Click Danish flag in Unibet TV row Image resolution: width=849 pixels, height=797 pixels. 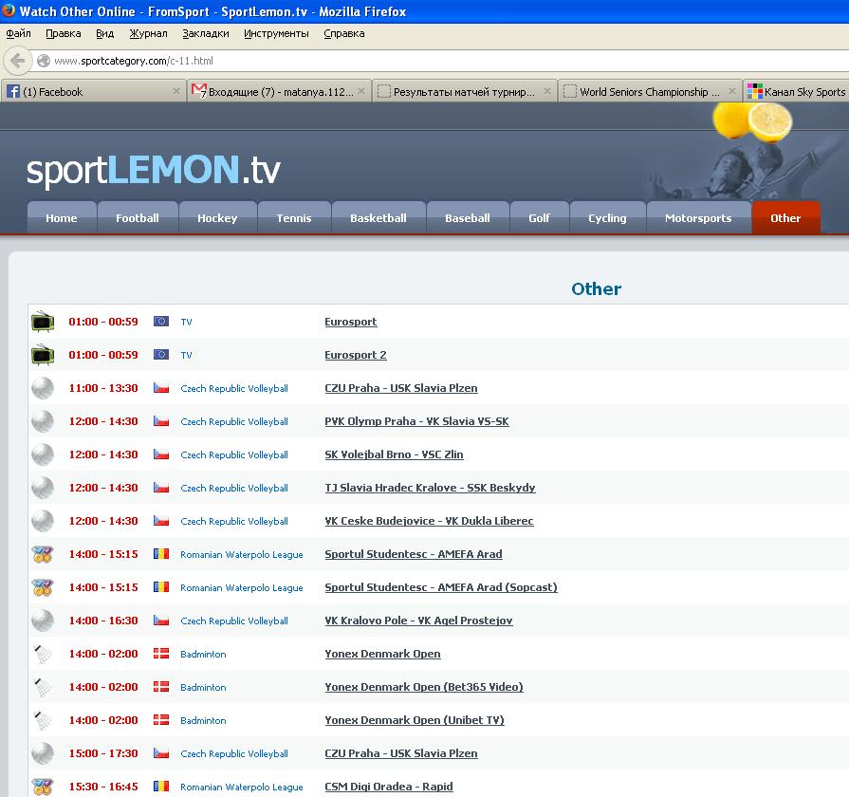pyautogui.click(x=161, y=719)
